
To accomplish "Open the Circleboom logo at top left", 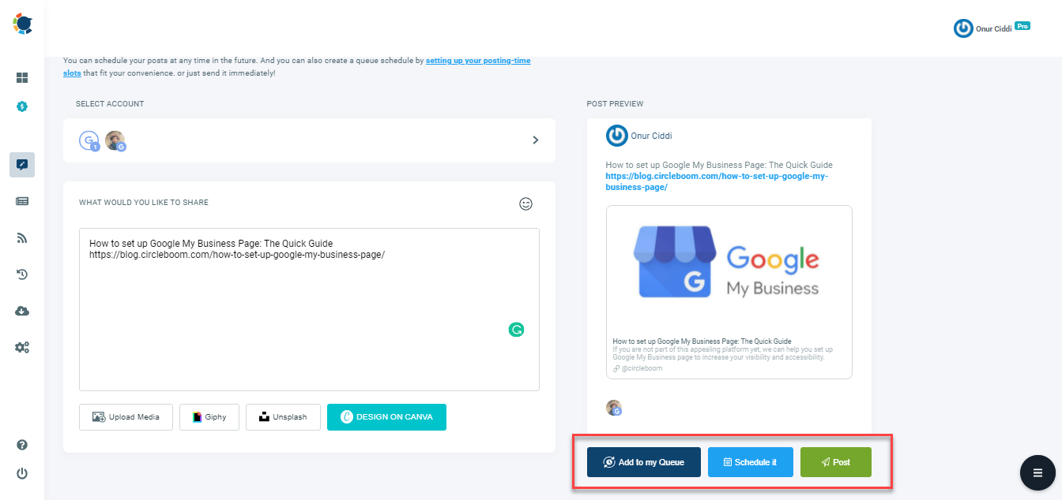I will click(22, 24).
